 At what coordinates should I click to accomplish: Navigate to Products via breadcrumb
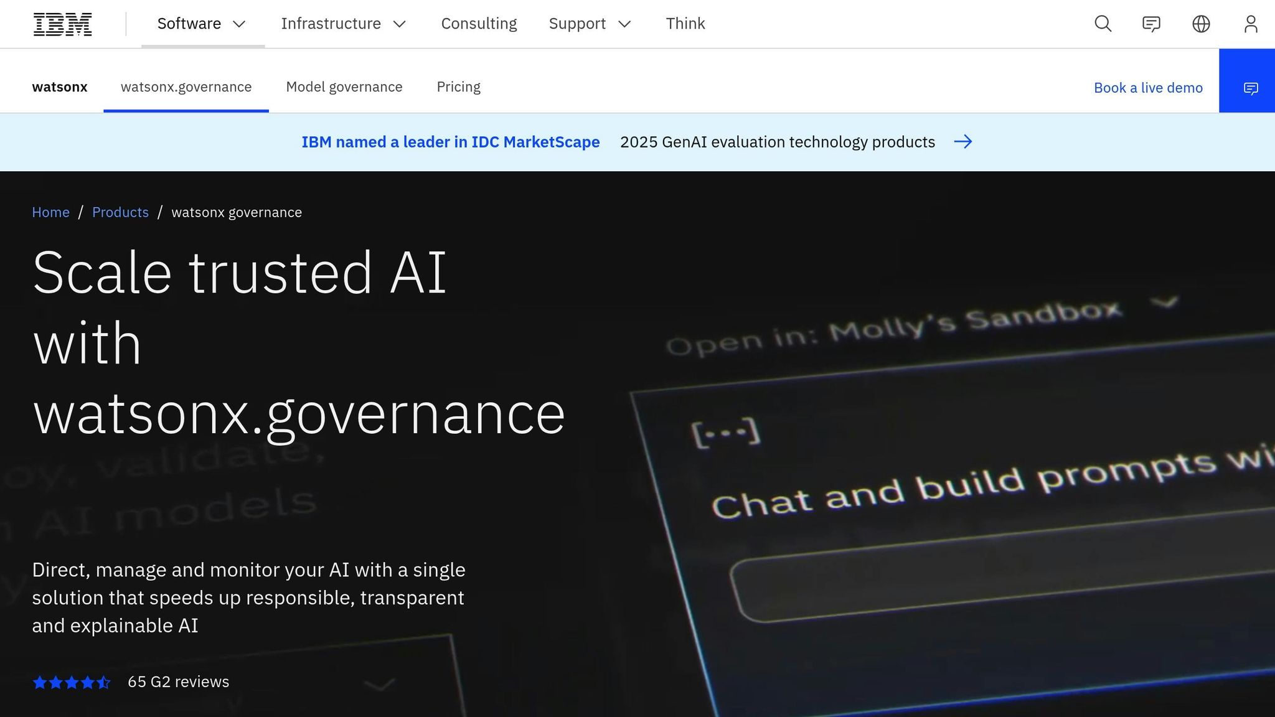coord(120,212)
